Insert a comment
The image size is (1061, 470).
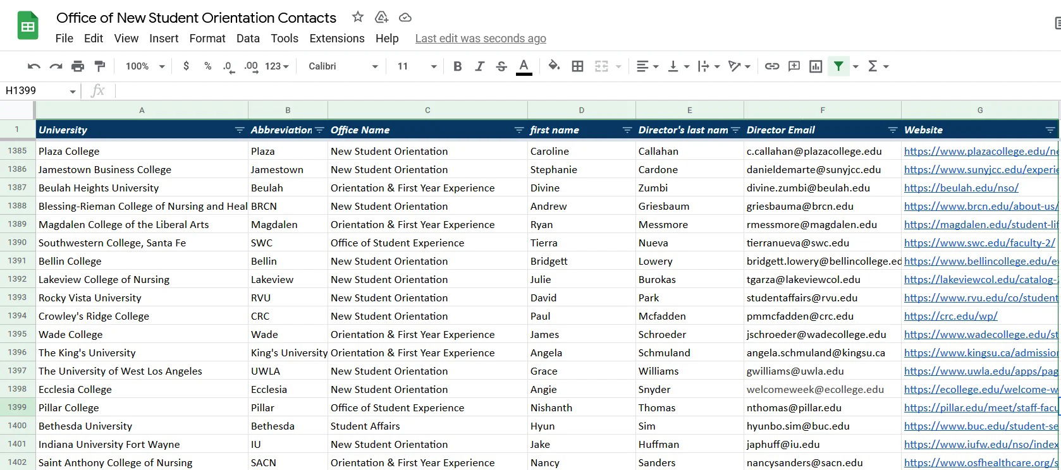pyautogui.click(x=794, y=66)
